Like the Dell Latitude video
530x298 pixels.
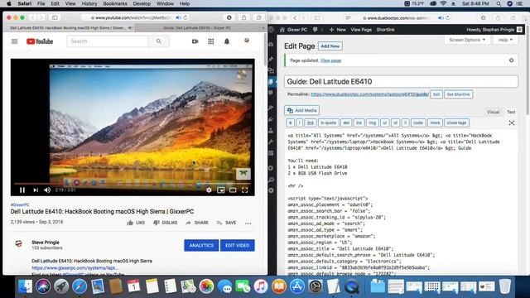[x=136, y=223]
